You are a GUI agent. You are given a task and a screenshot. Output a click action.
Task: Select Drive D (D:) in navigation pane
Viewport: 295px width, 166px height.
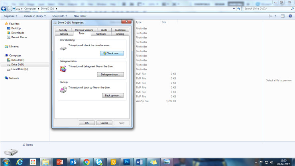(x=18, y=64)
